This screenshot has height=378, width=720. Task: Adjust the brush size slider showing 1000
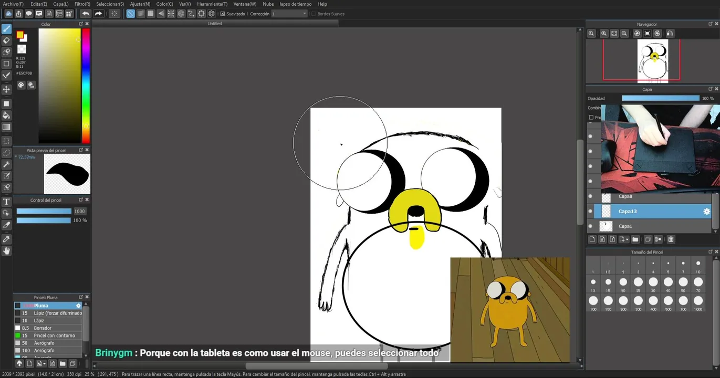44,211
